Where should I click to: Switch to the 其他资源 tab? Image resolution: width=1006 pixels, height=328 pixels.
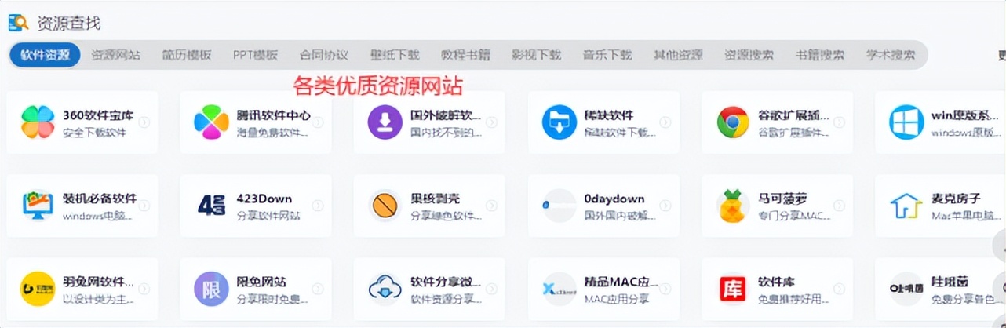[679, 55]
